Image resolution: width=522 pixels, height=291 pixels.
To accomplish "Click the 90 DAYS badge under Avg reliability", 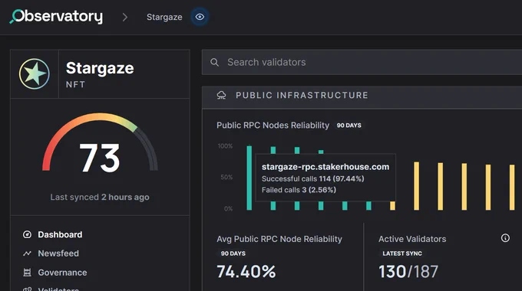I will tap(233, 253).
